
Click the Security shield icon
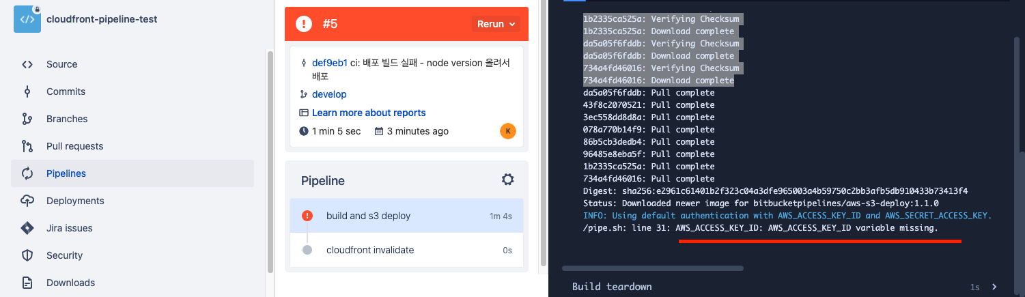[27, 255]
